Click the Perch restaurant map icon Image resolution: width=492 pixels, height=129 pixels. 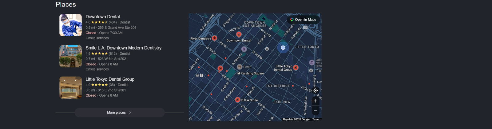coord(240,67)
